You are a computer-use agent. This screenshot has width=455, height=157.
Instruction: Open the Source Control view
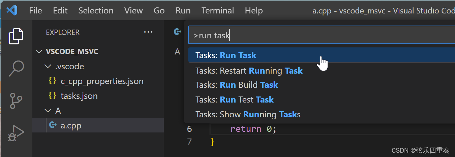click(16, 101)
